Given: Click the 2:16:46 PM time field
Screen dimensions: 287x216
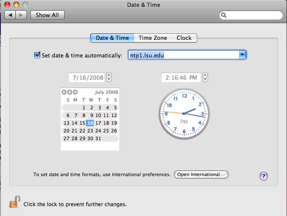Looking at the screenshot, I should point(181,78).
